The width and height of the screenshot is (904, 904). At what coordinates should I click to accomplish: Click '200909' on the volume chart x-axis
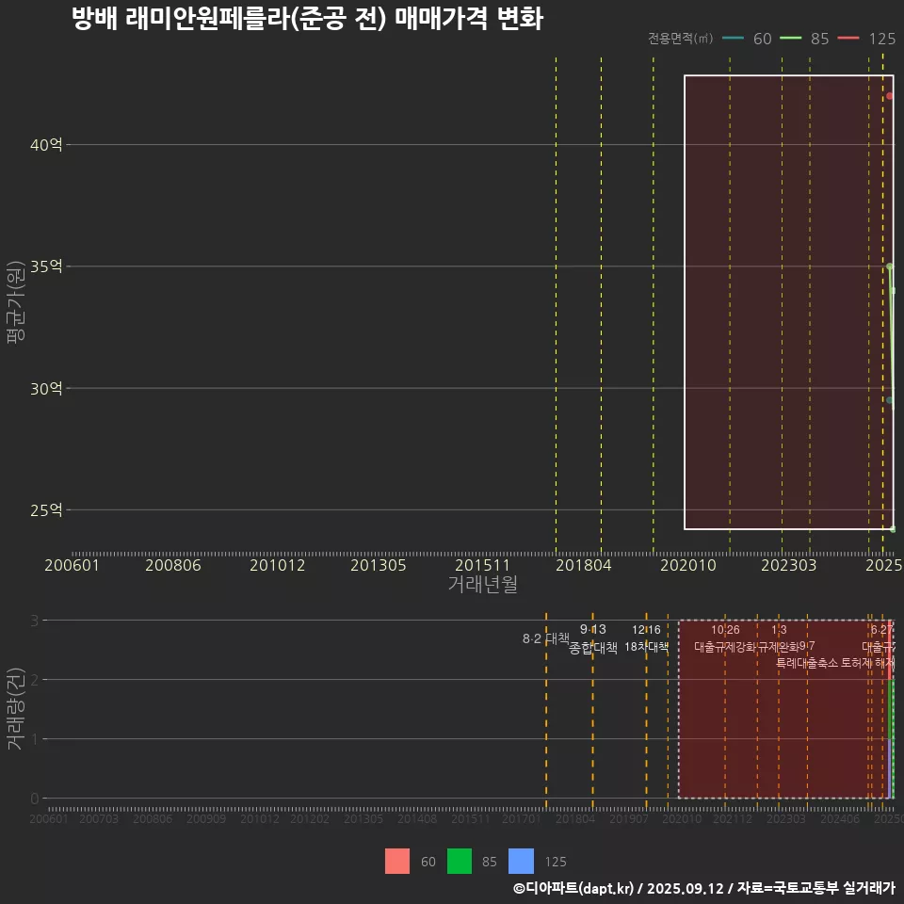206,818
